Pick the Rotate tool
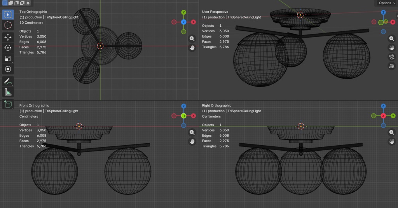Image resolution: width=398 pixels, height=208 pixels. pyautogui.click(x=8, y=48)
